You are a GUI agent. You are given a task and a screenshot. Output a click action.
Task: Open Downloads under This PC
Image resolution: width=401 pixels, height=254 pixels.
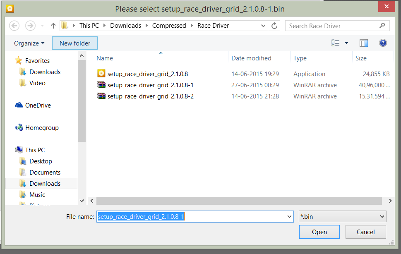(x=45, y=184)
